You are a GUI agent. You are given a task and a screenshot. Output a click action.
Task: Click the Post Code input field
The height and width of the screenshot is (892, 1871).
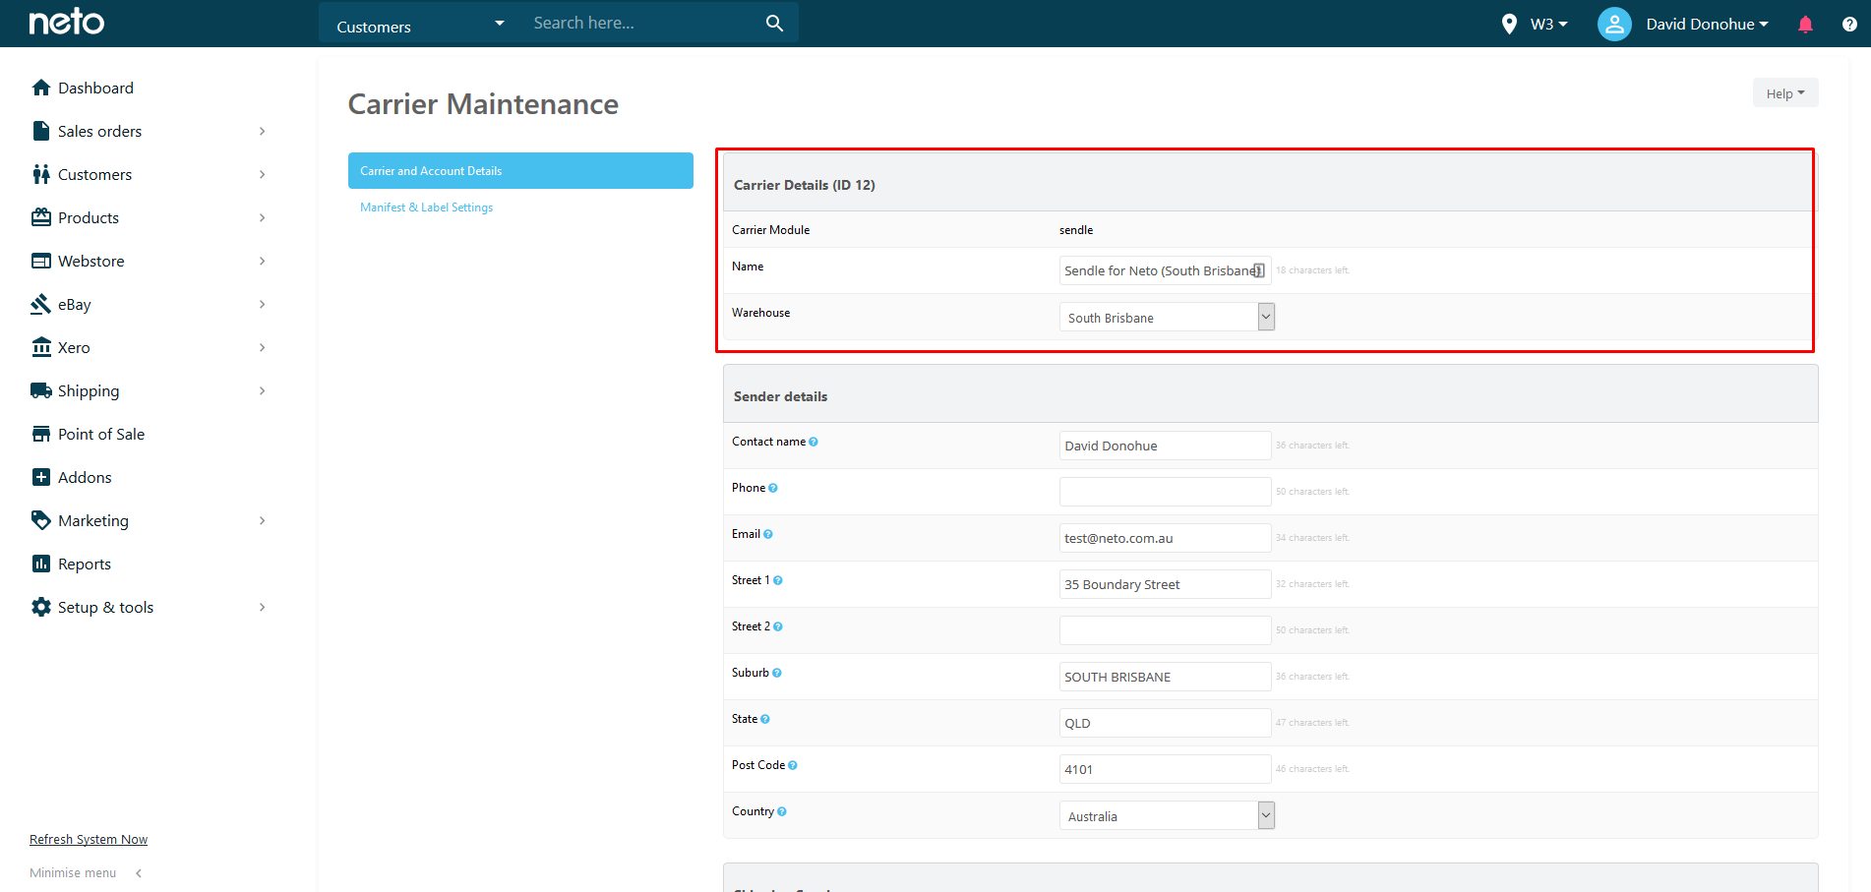1165,769
